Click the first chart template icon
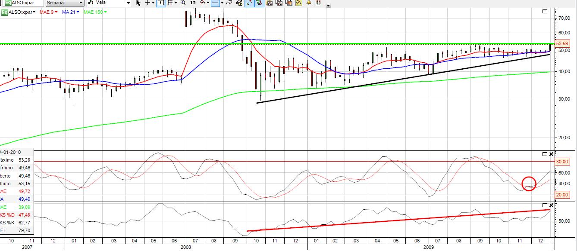Screen dimensions: 577x251 270,3
